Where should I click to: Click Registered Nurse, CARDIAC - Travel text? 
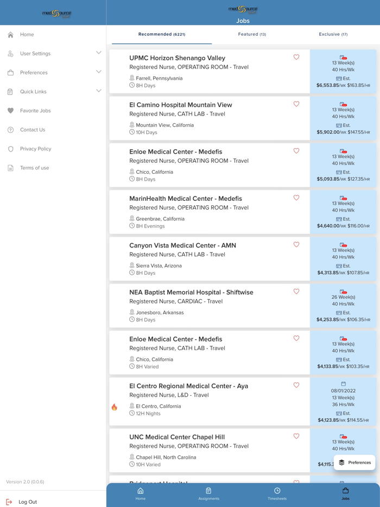pos(176,301)
